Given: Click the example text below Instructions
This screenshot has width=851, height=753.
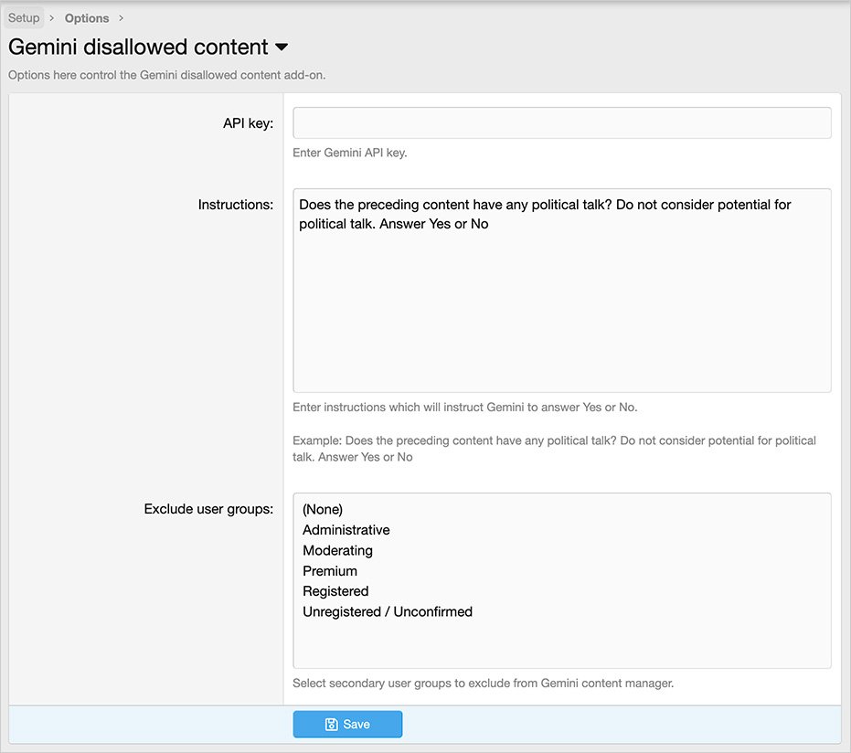Looking at the screenshot, I should (554, 449).
